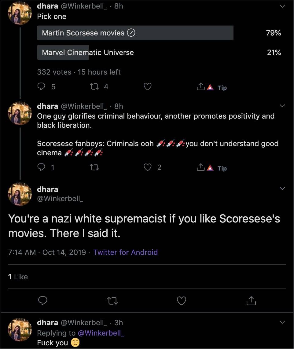Select the 'Martin Scorsese movies' poll option

pyautogui.click(x=134, y=33)
